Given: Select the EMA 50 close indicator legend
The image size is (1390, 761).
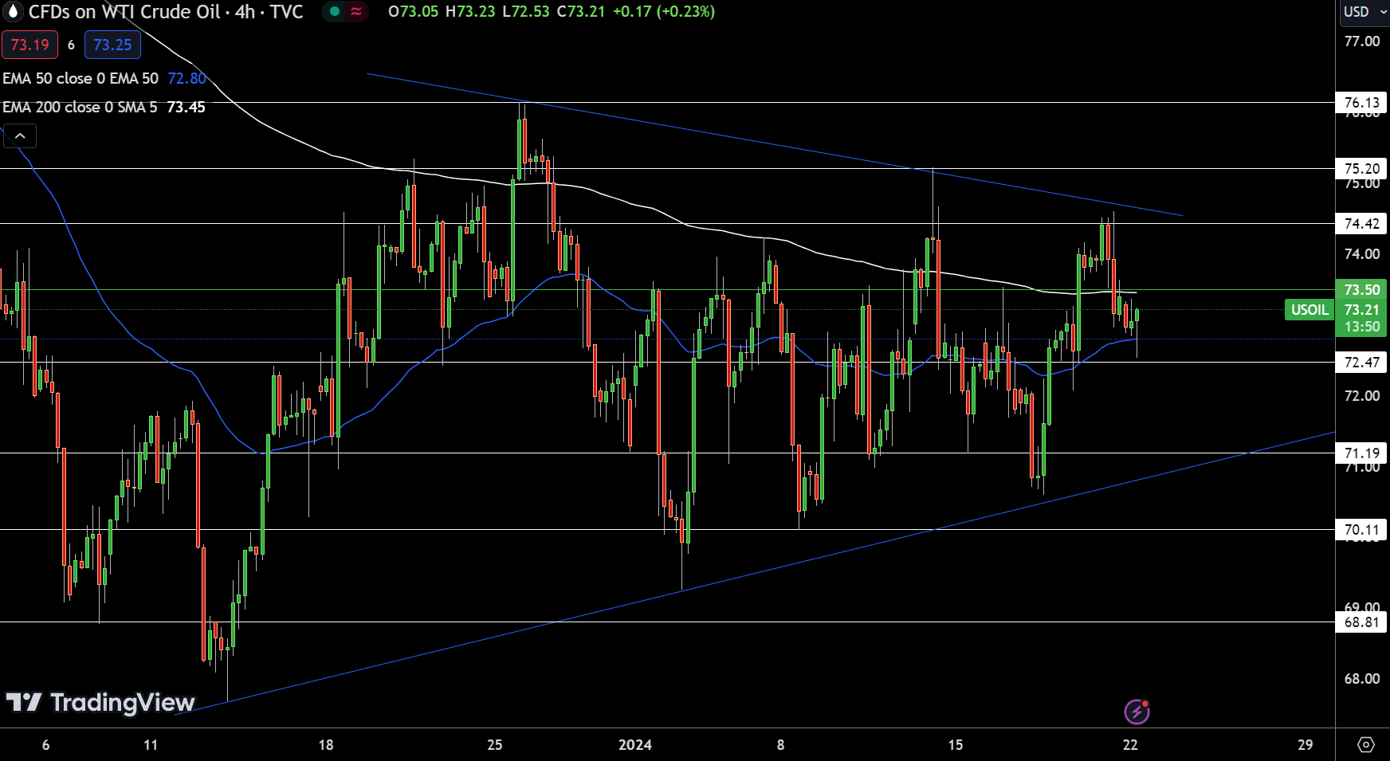Looking at the screenshot, I should (x=80, y=78).
